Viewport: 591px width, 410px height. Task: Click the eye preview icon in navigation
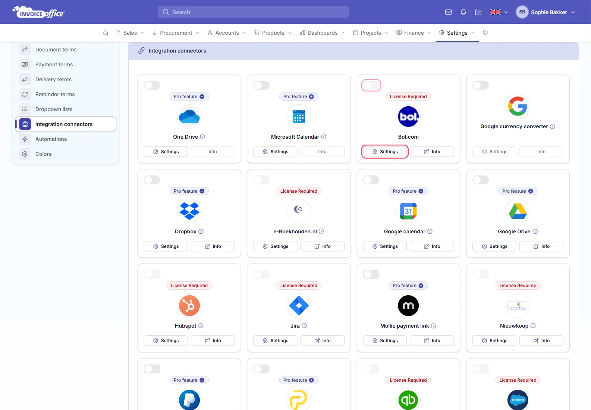pos(485,33)
